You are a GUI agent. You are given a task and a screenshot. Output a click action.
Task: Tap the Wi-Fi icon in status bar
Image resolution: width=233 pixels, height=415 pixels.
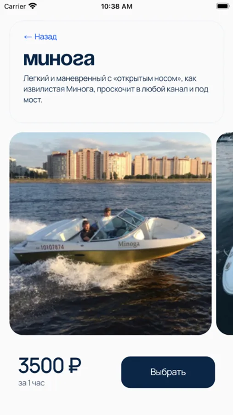[x=33, y=6]
